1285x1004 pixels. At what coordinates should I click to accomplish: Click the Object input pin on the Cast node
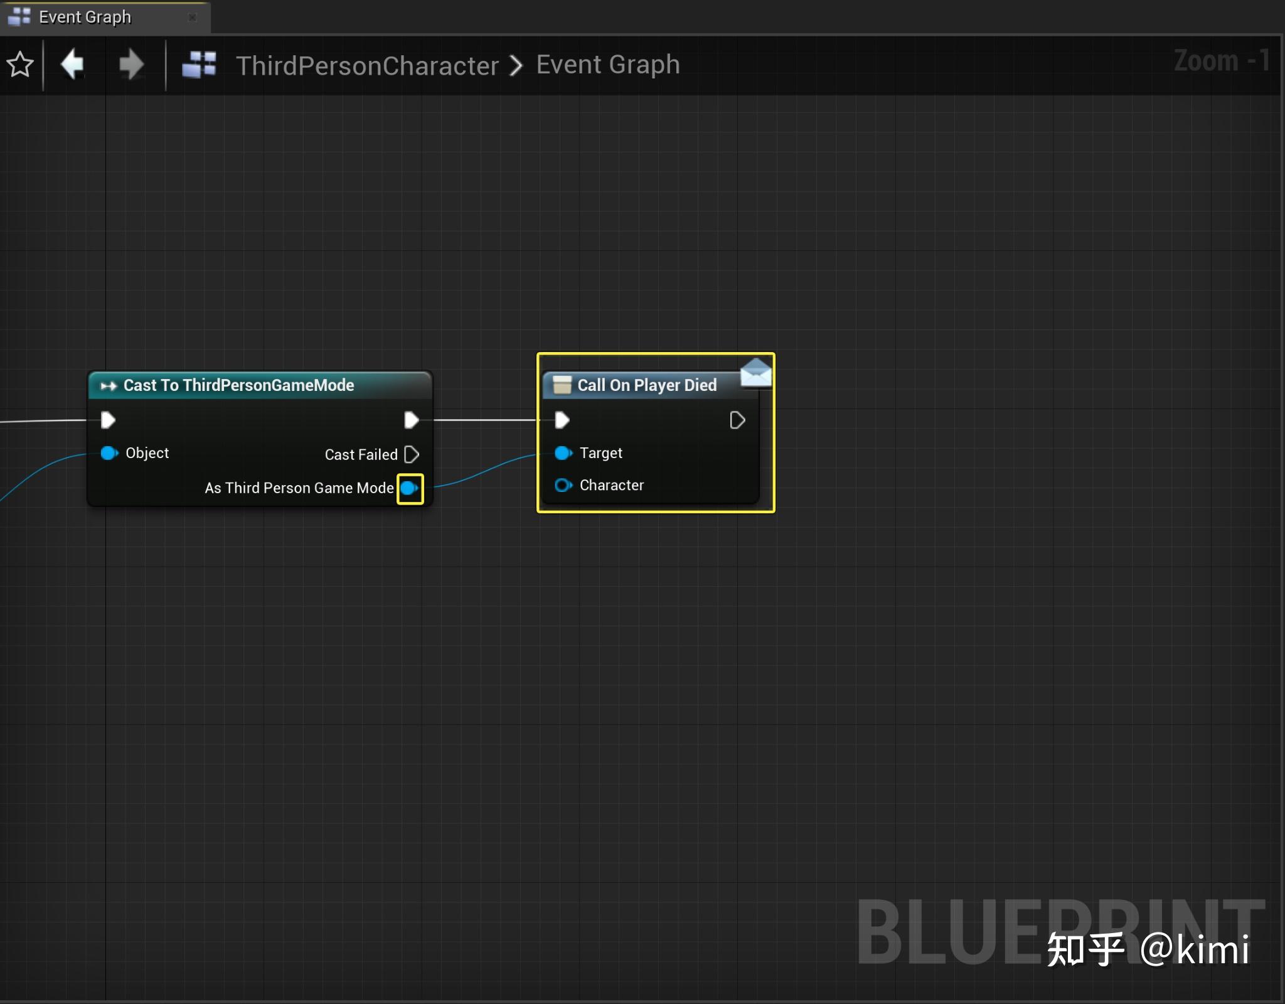tap(108, 453)
